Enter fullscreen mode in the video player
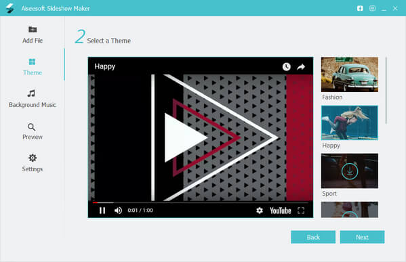The height and width of the screenshot is (262, 406). [x=301, y=211]
